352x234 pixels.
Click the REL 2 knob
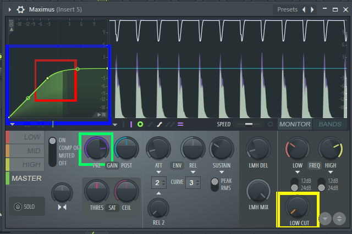158,208
